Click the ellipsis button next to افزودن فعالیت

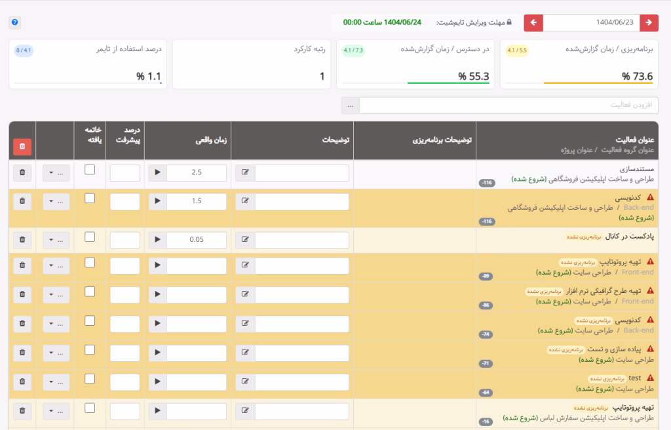pos(350,105)
